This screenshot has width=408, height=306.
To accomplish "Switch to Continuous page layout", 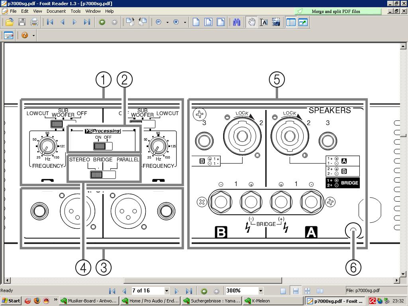I will (296, 291).
